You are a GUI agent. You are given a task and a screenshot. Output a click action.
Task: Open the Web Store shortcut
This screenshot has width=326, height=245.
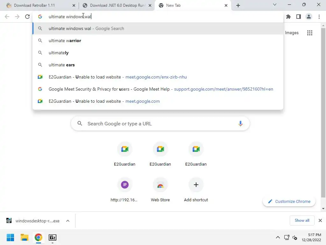pyautogui.click(x=160, y=190)
